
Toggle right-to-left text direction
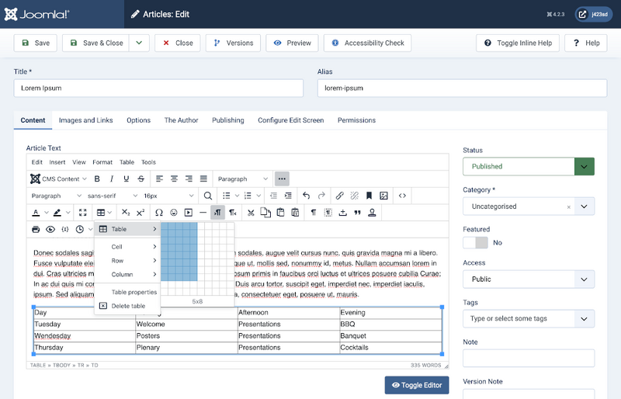click(x=232, y=213)
